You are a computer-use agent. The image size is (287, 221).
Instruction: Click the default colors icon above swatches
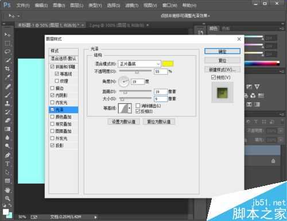tap(4, 206)
